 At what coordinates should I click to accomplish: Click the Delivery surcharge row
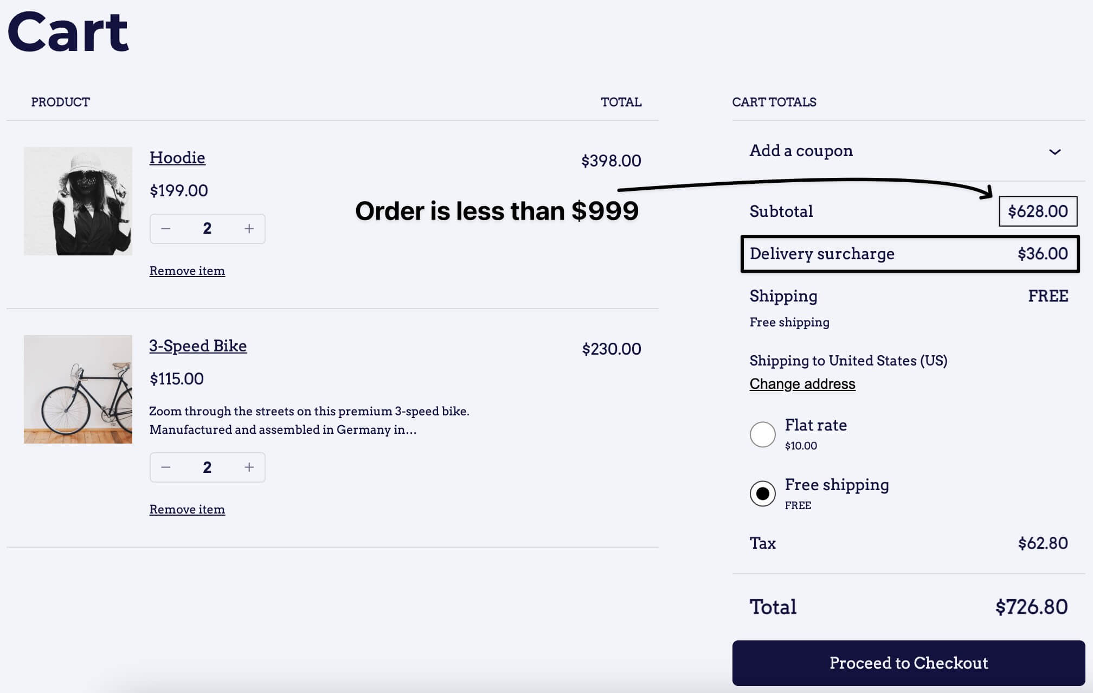pyautogui.click(x=909, y=254)
